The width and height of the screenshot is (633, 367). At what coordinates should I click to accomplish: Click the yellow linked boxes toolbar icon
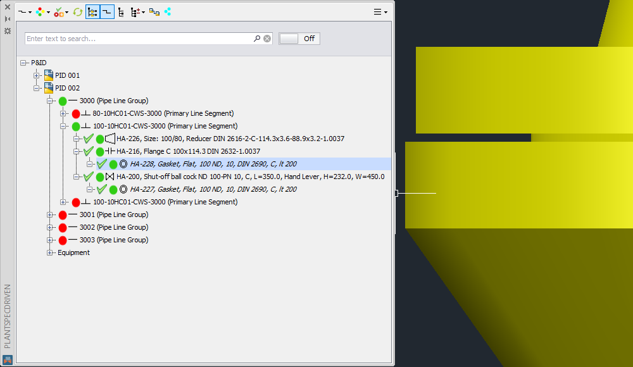pos(154,12)
